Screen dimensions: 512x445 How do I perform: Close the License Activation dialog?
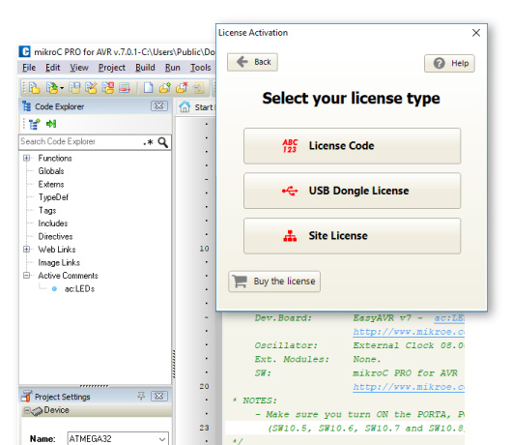click(476, 33)
